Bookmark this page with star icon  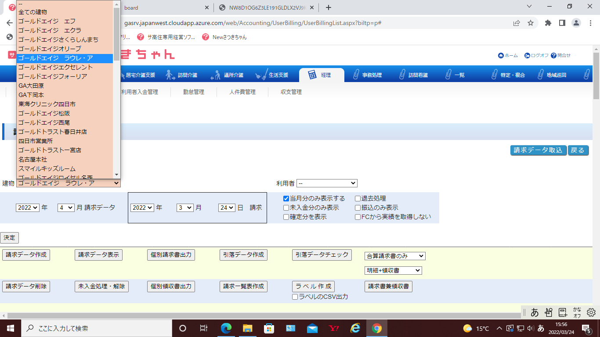[x=531, y=23]
